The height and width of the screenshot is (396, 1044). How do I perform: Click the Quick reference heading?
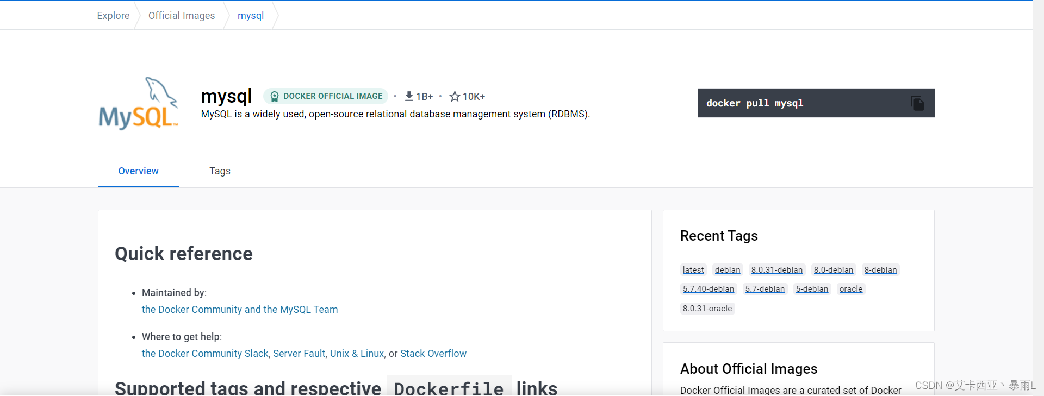[x=184, y=254]
